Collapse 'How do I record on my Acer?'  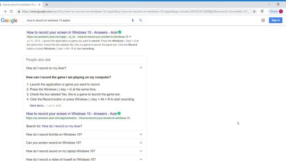click(84, 68)
